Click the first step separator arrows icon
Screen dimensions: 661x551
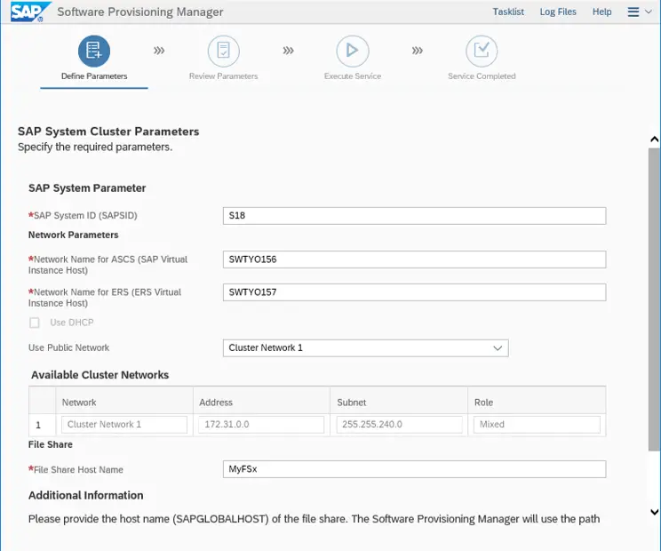(159, 51)
